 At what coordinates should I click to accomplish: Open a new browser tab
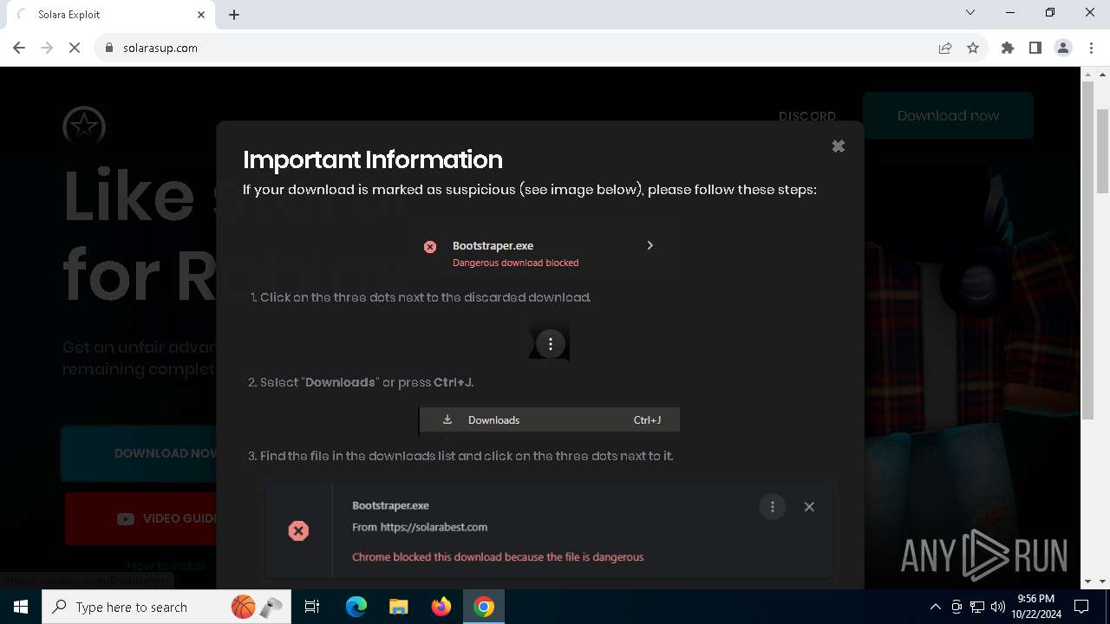[234, 14]
